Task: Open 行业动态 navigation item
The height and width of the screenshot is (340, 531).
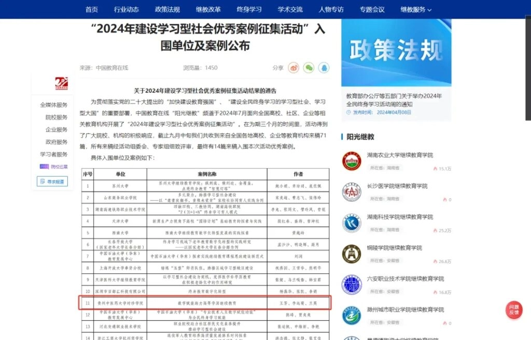Action: click(127, 9)
